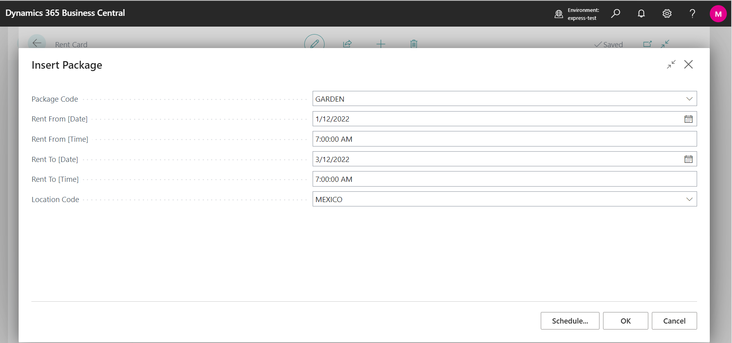The height and width of the screenshot is (343, 732).
Task: Go to Dynamics 365 Business Central home
Action: point(65,13)
